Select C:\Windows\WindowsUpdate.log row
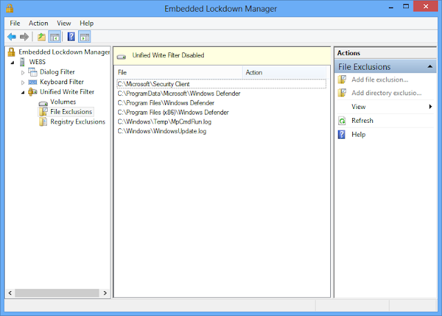The width and height of the screenshot is (442, 316). pos(221,131)
